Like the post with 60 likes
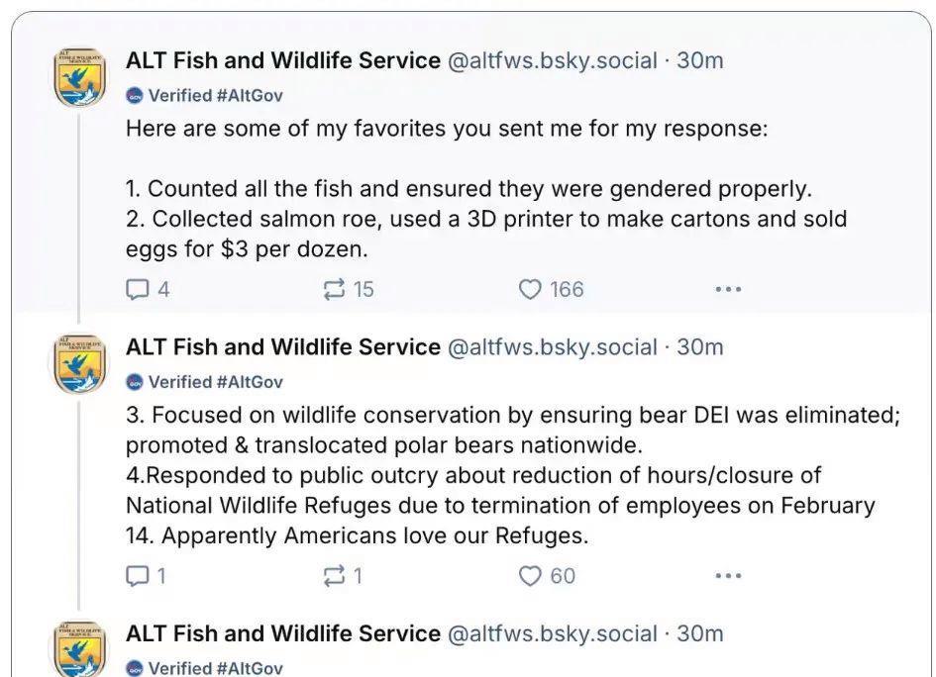The image size is (936, 677). tap(531, 575)
